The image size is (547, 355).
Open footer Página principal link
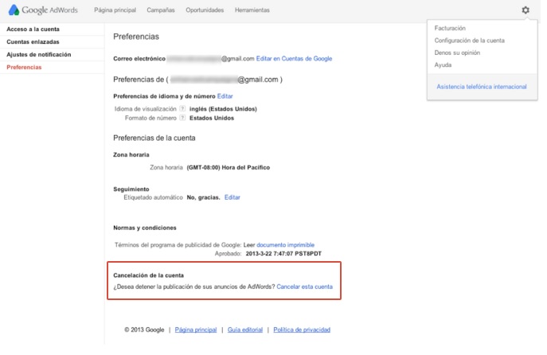196,330
